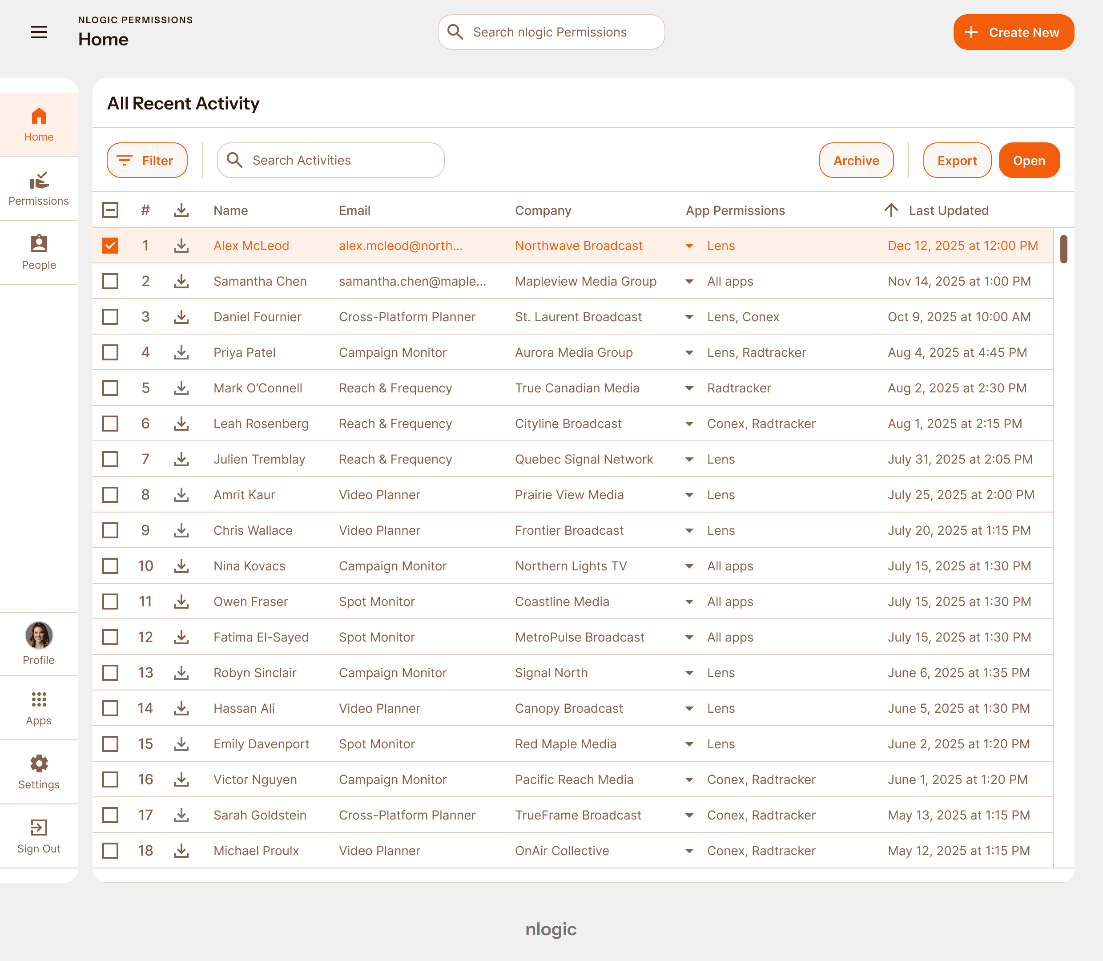Check the box for Priya Patel
The height and width of the screenshot is (961, 1103).
(110, 352)
